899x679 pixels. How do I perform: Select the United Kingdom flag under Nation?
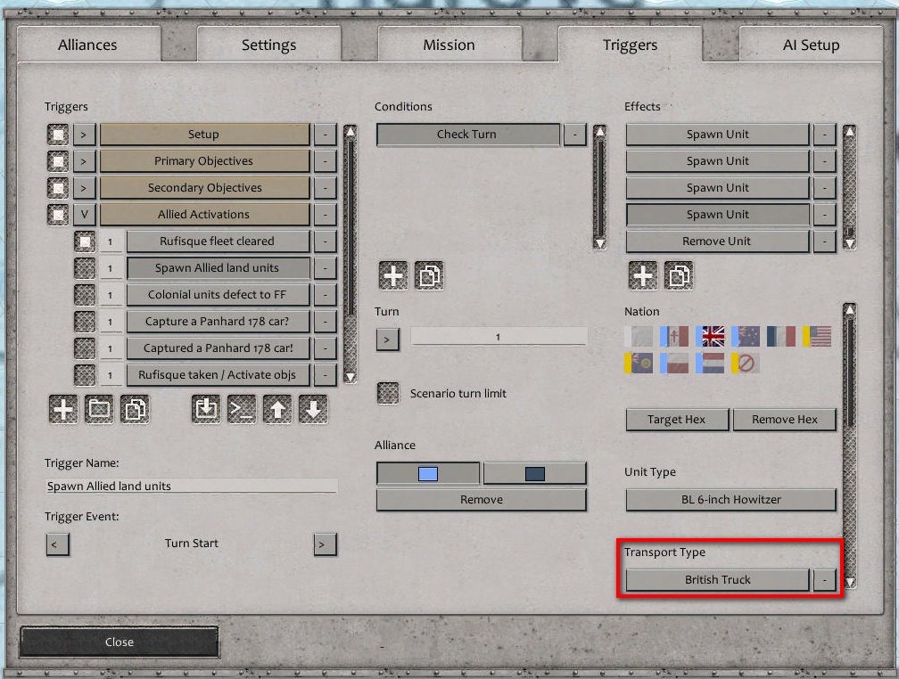tap(710, 336)
